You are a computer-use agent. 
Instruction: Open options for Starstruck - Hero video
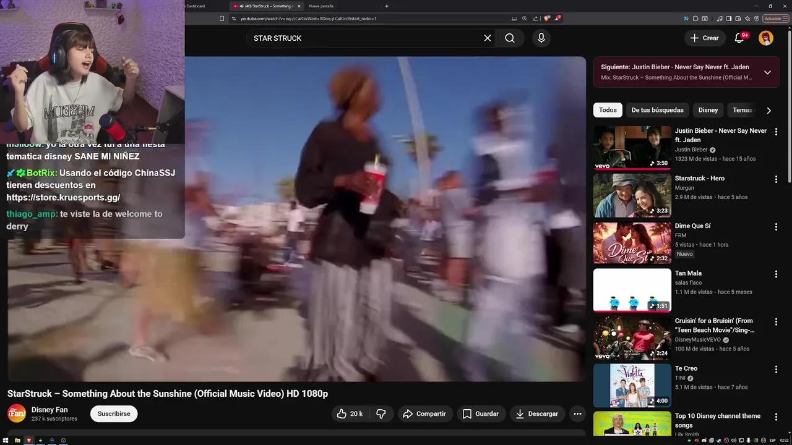click(776, 179)
